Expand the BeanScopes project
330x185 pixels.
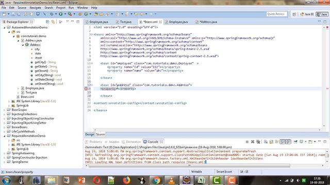[5, 110]
